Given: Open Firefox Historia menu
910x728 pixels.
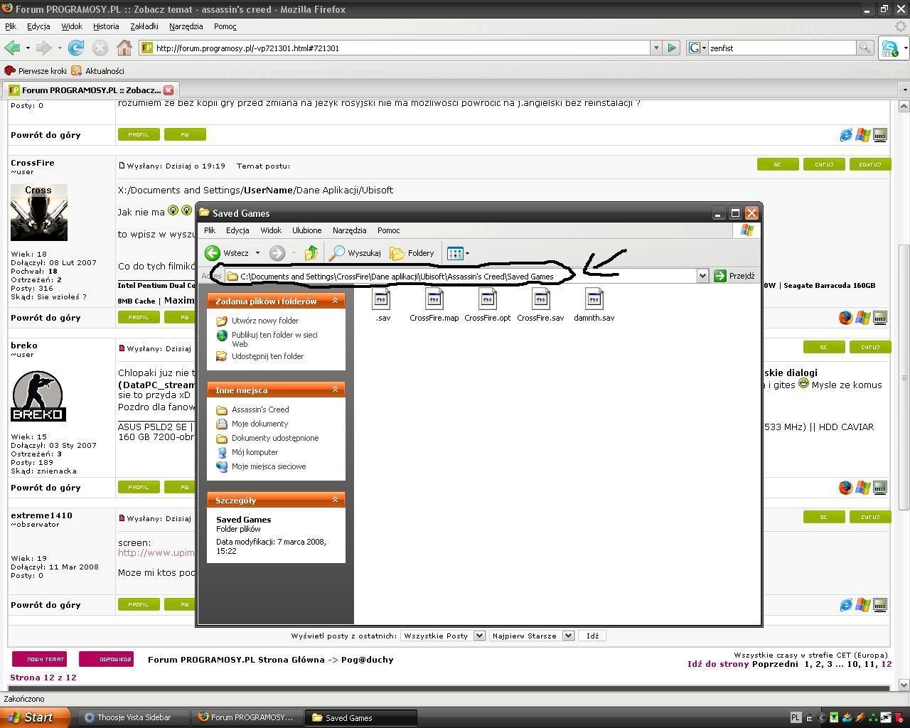Looking at the screenshot, I should [x=106, y=26].
